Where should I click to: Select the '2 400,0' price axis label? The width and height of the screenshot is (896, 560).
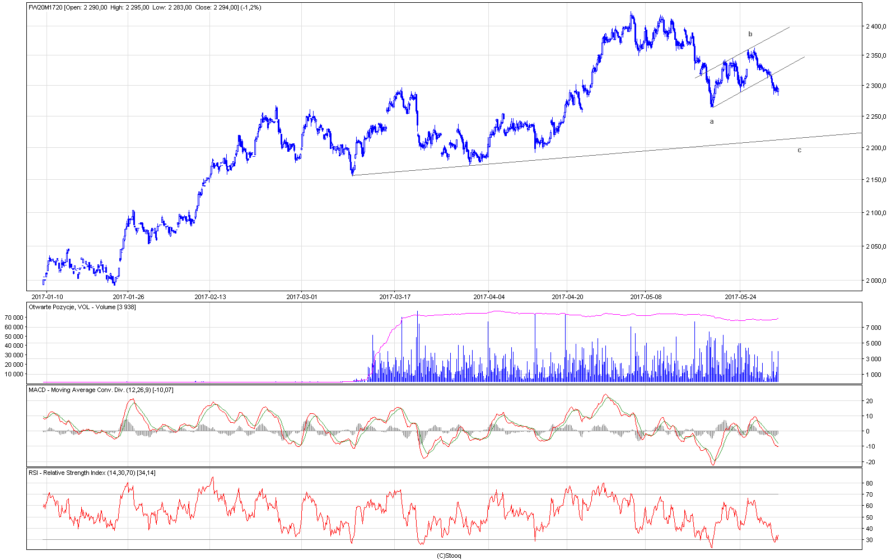click(876, 26)
